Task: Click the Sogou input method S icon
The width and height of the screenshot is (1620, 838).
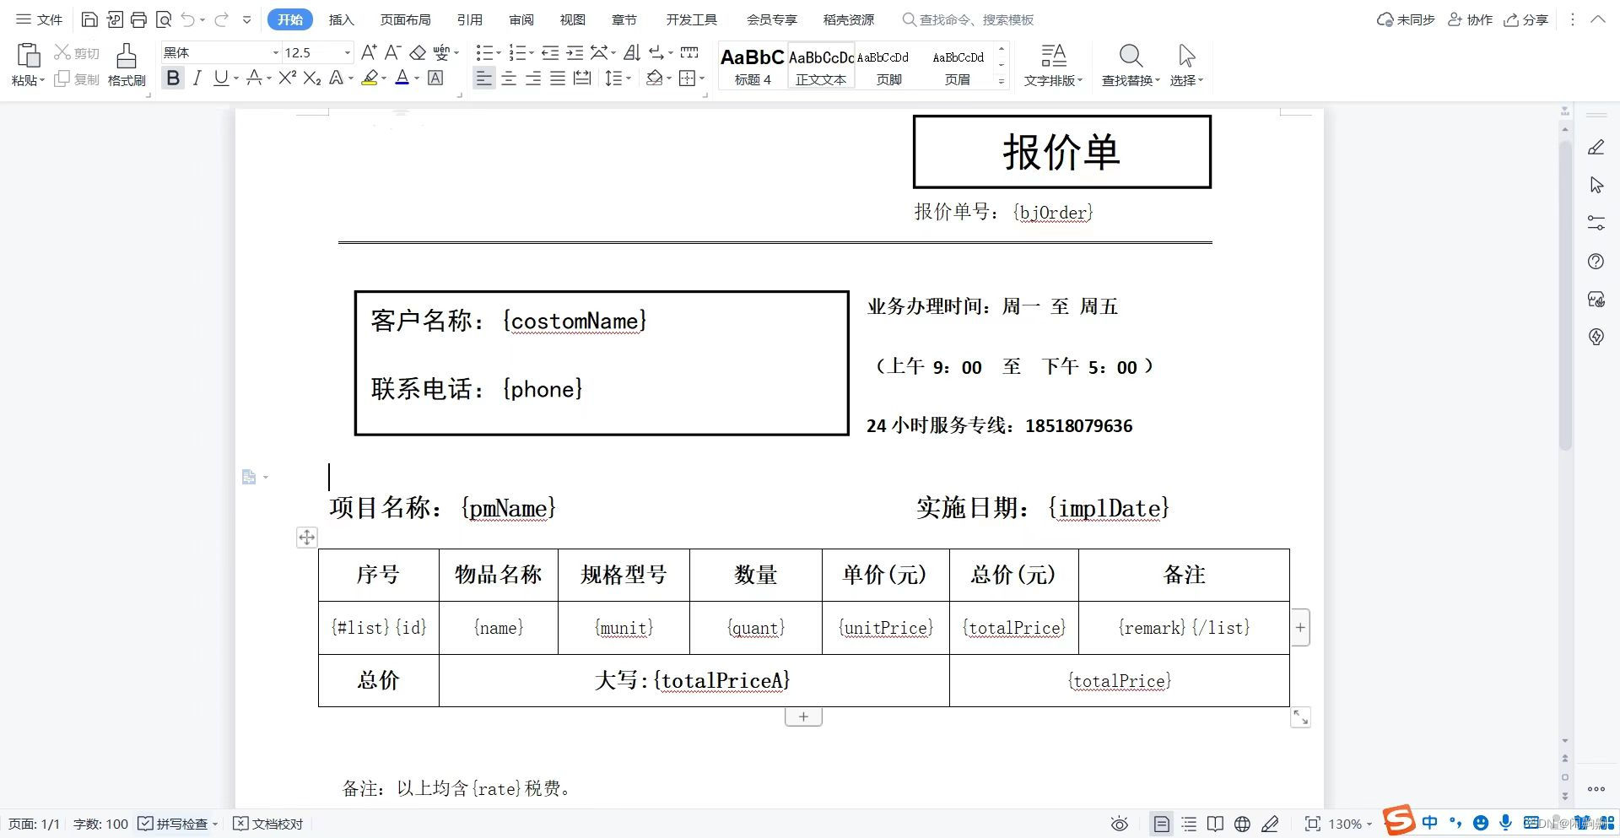Action: click(x=1398, y=820)
